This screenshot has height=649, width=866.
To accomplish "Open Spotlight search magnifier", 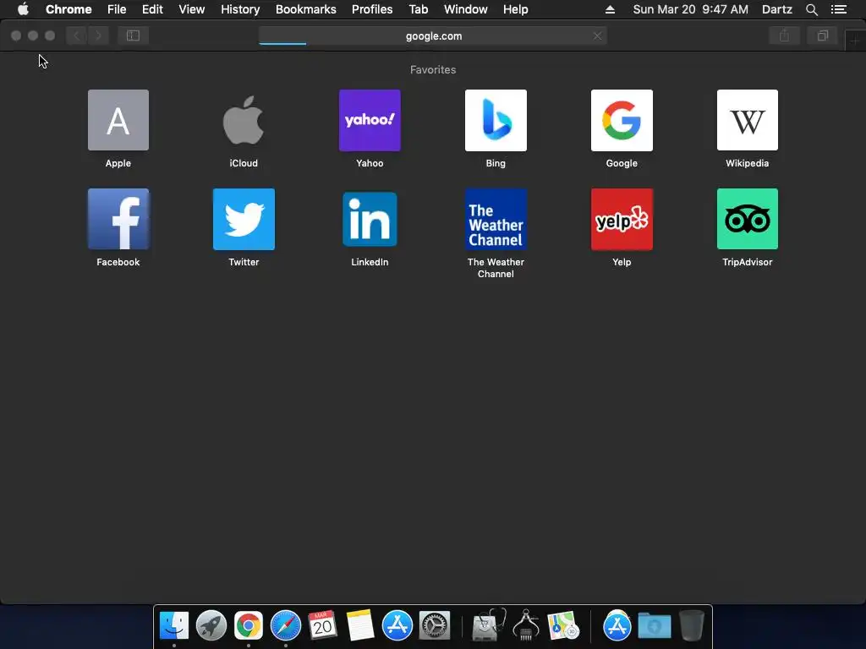I will click(x=811, y=9).
